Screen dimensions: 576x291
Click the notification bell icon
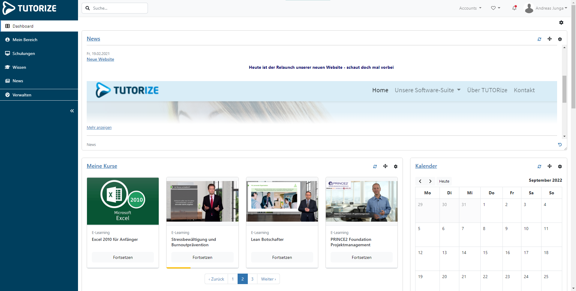(514, 8)
